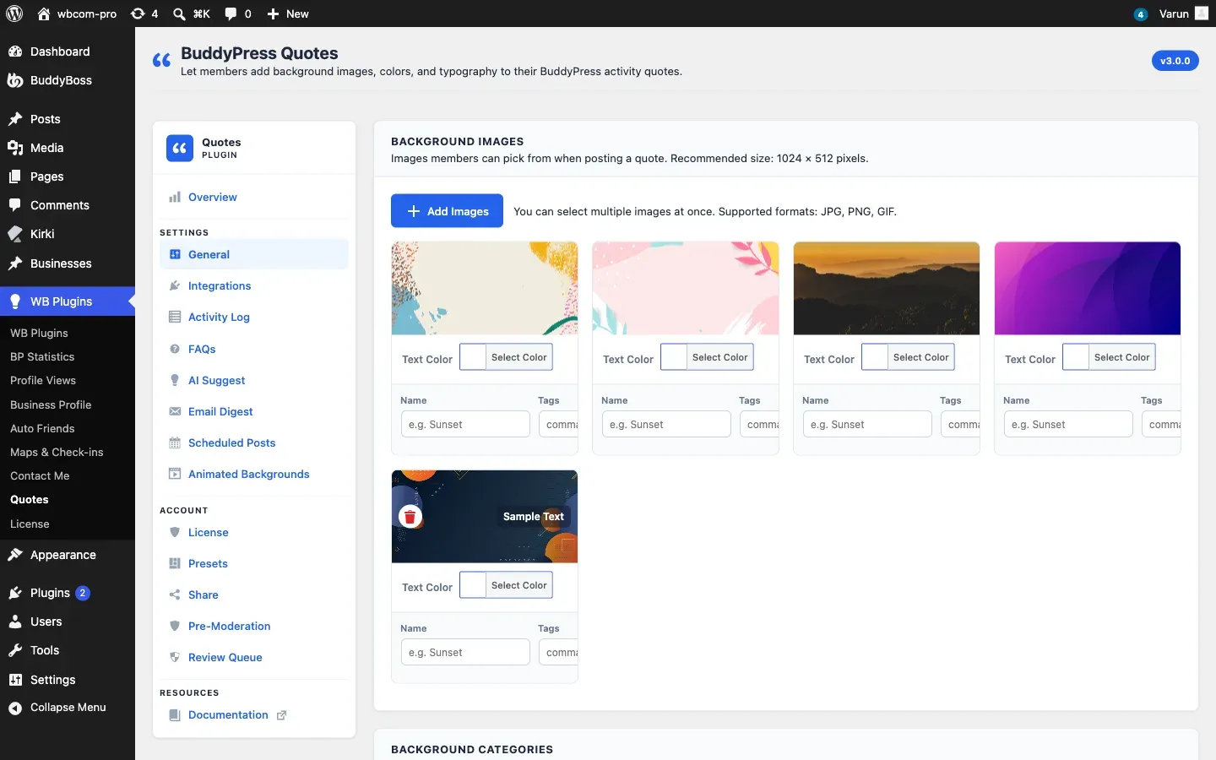Viewport: 1216px width, 760px height.
Task: Click Select Color for the mountain sunset image
Action: (920, 357)
